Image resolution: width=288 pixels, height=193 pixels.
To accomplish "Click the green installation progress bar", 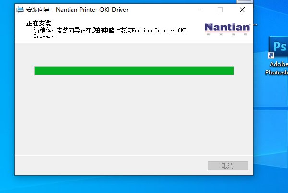I will coord(134,71).
